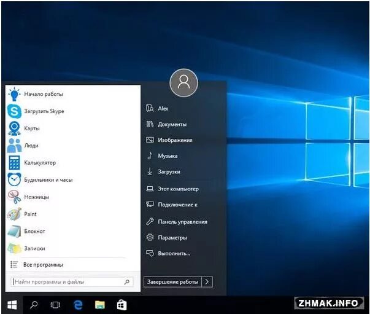Click the Музыка text
This screenshot has width=370, height=314.
pyautogui.click(x=168, y=156)
